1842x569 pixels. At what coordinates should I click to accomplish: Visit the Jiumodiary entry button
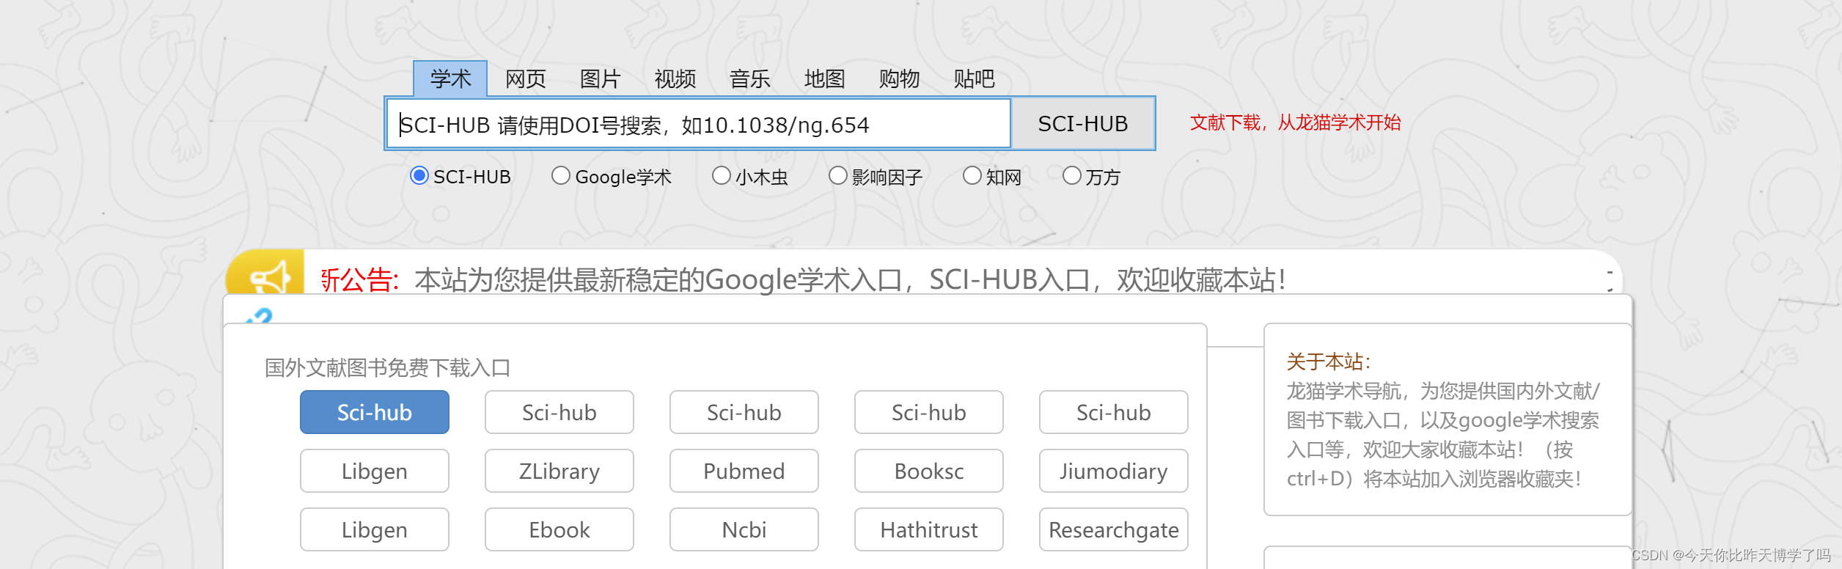click(x=1114, y=471)
